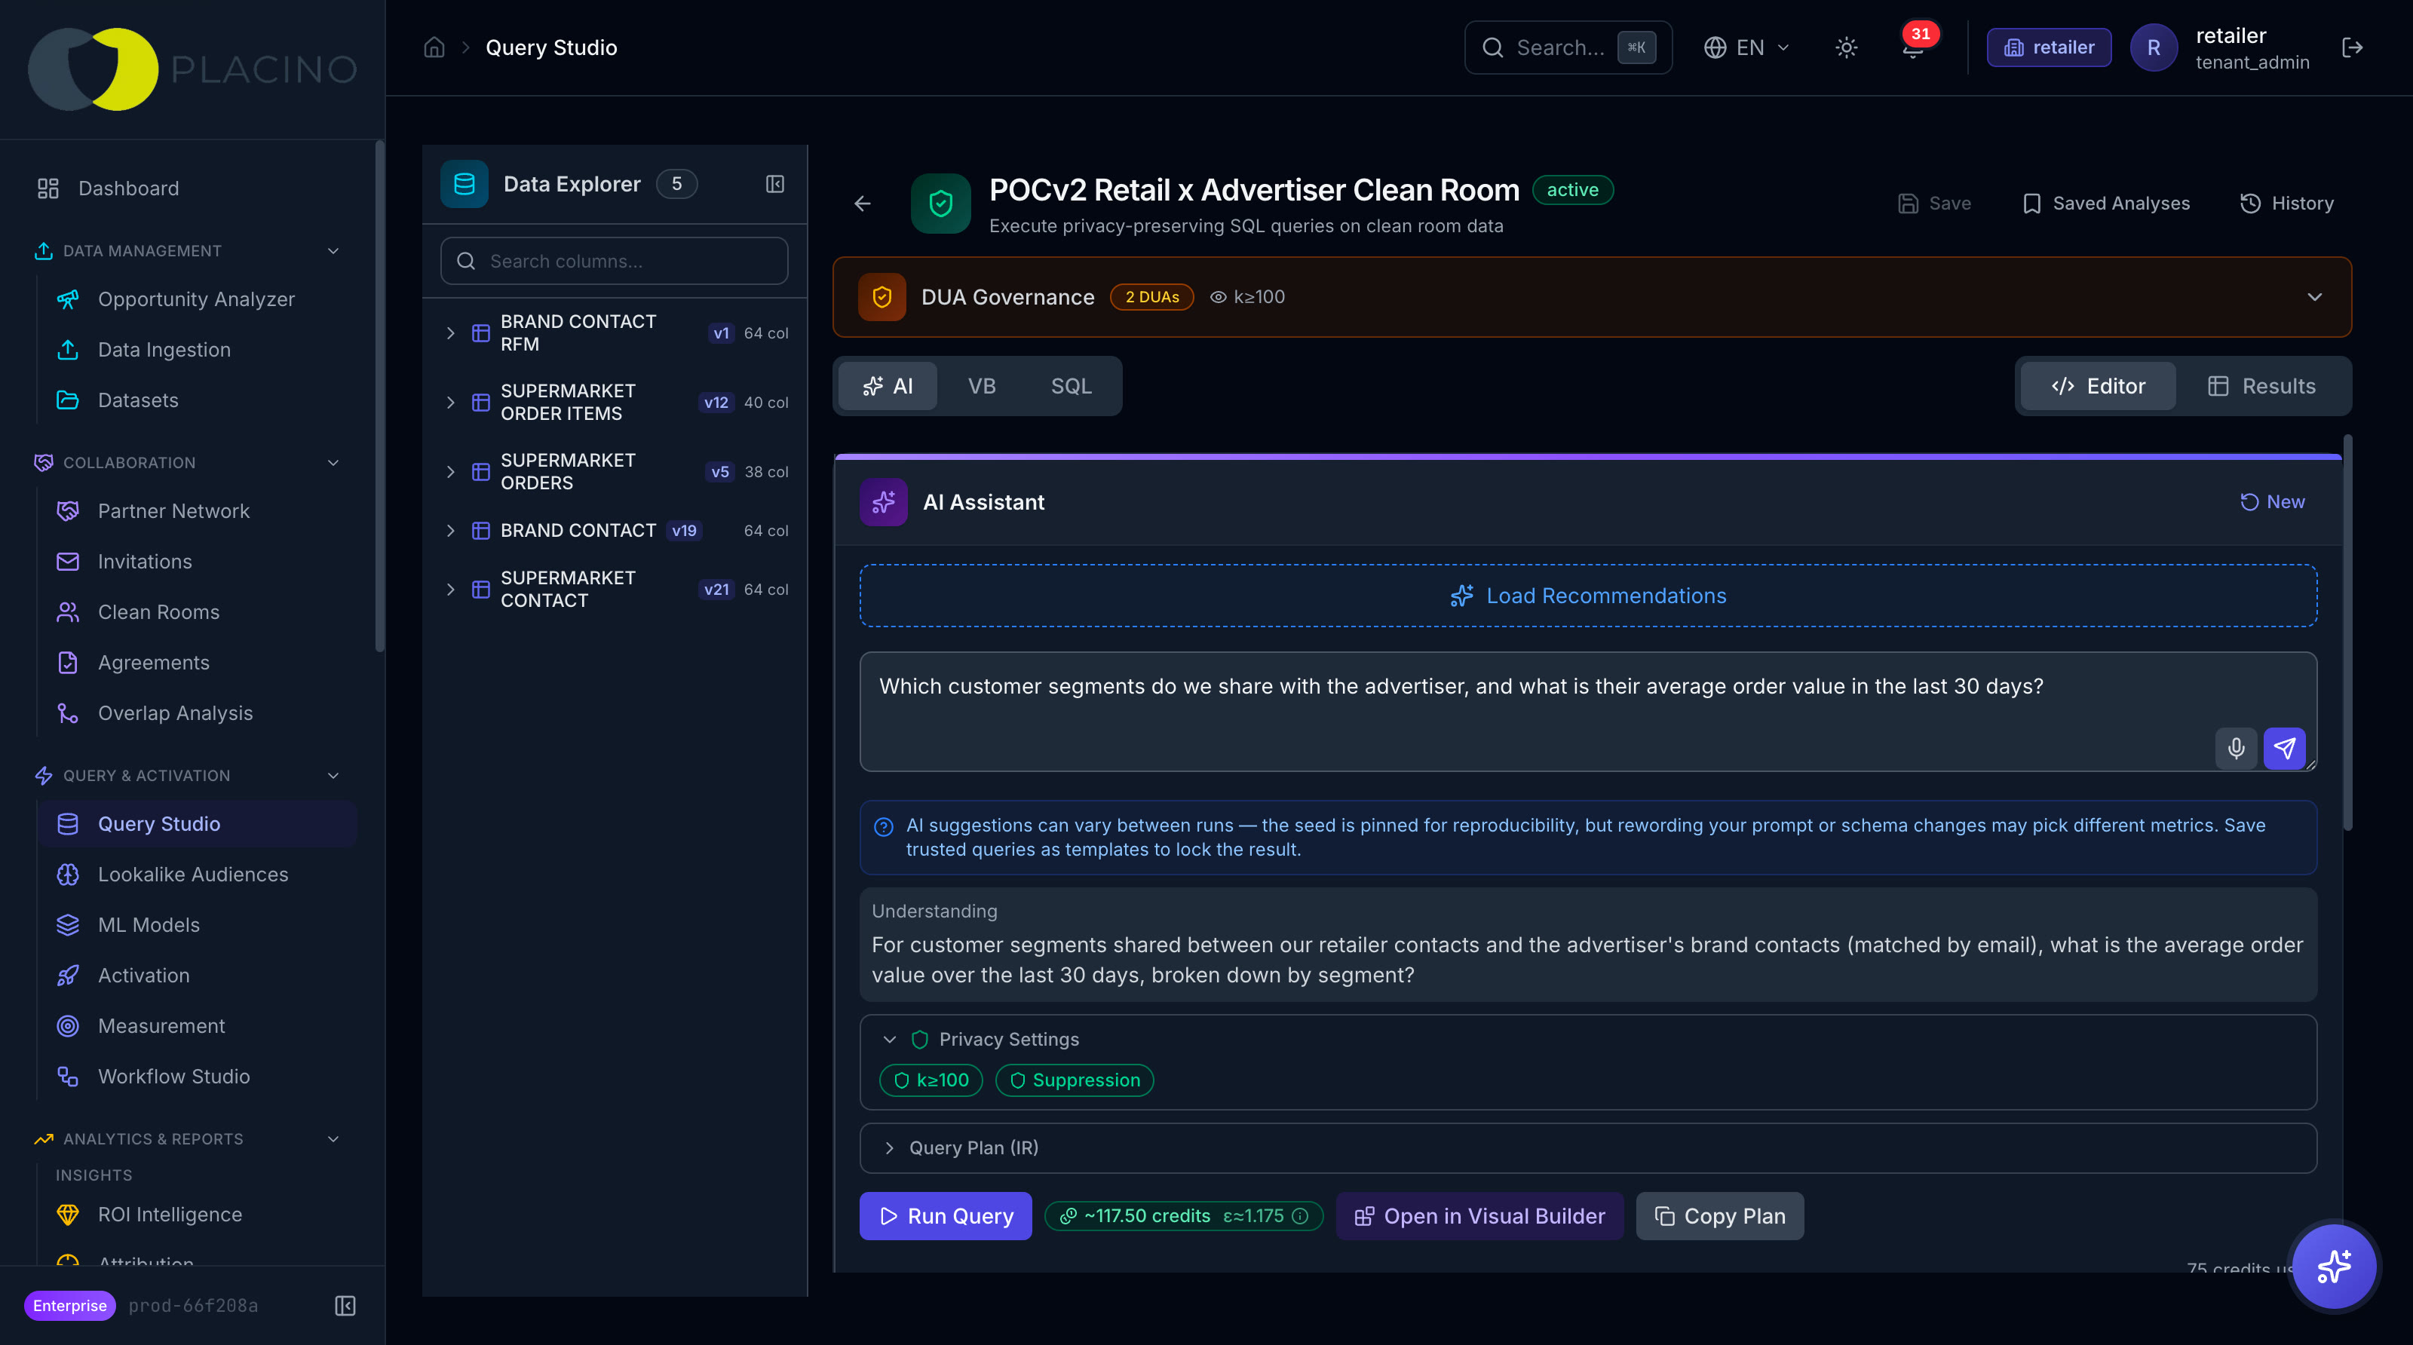Collapse the Analytics & Reports section

333,1139
